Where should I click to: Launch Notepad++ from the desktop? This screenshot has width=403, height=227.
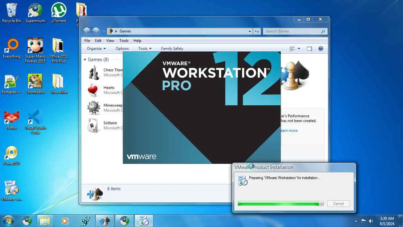pyautogui.click(x=12, y=84)
